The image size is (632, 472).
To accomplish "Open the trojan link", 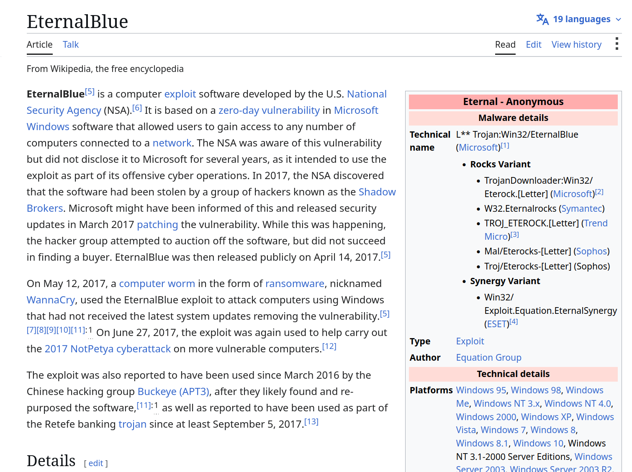I will [132, 424].
